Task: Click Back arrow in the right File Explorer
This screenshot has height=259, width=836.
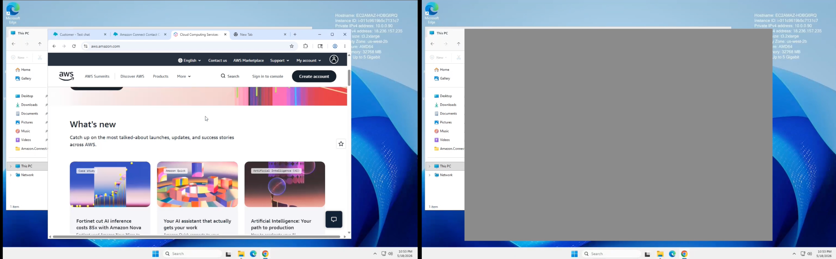Action: [x=432, y=44]
